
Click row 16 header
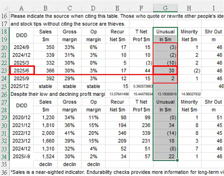5,16
